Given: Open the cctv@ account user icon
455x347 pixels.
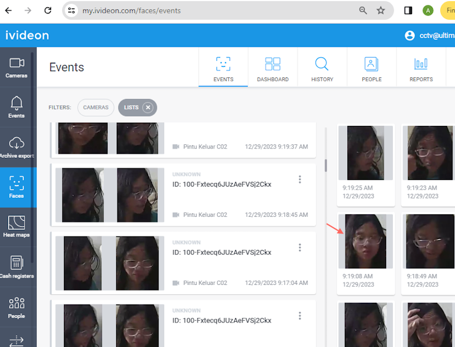Looking at the screenshot, I should tap(410, 36).
